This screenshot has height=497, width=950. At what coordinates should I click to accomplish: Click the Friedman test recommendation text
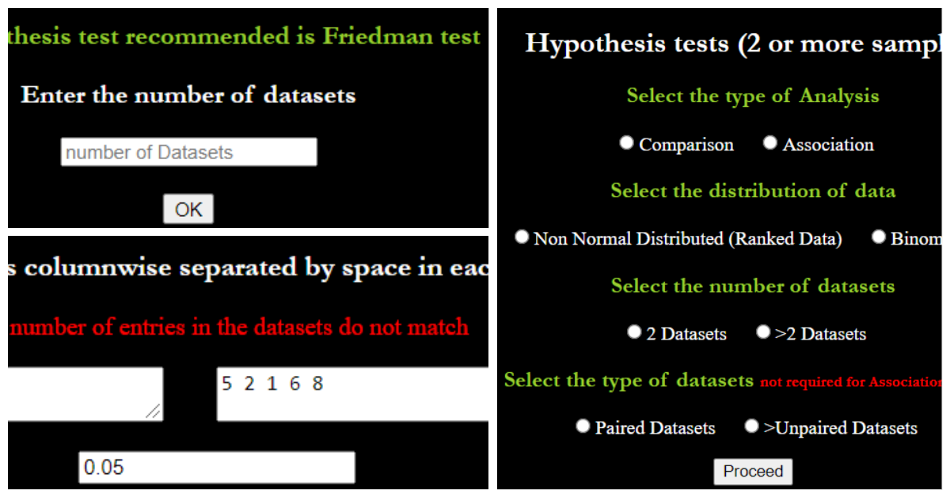[244, 37]
